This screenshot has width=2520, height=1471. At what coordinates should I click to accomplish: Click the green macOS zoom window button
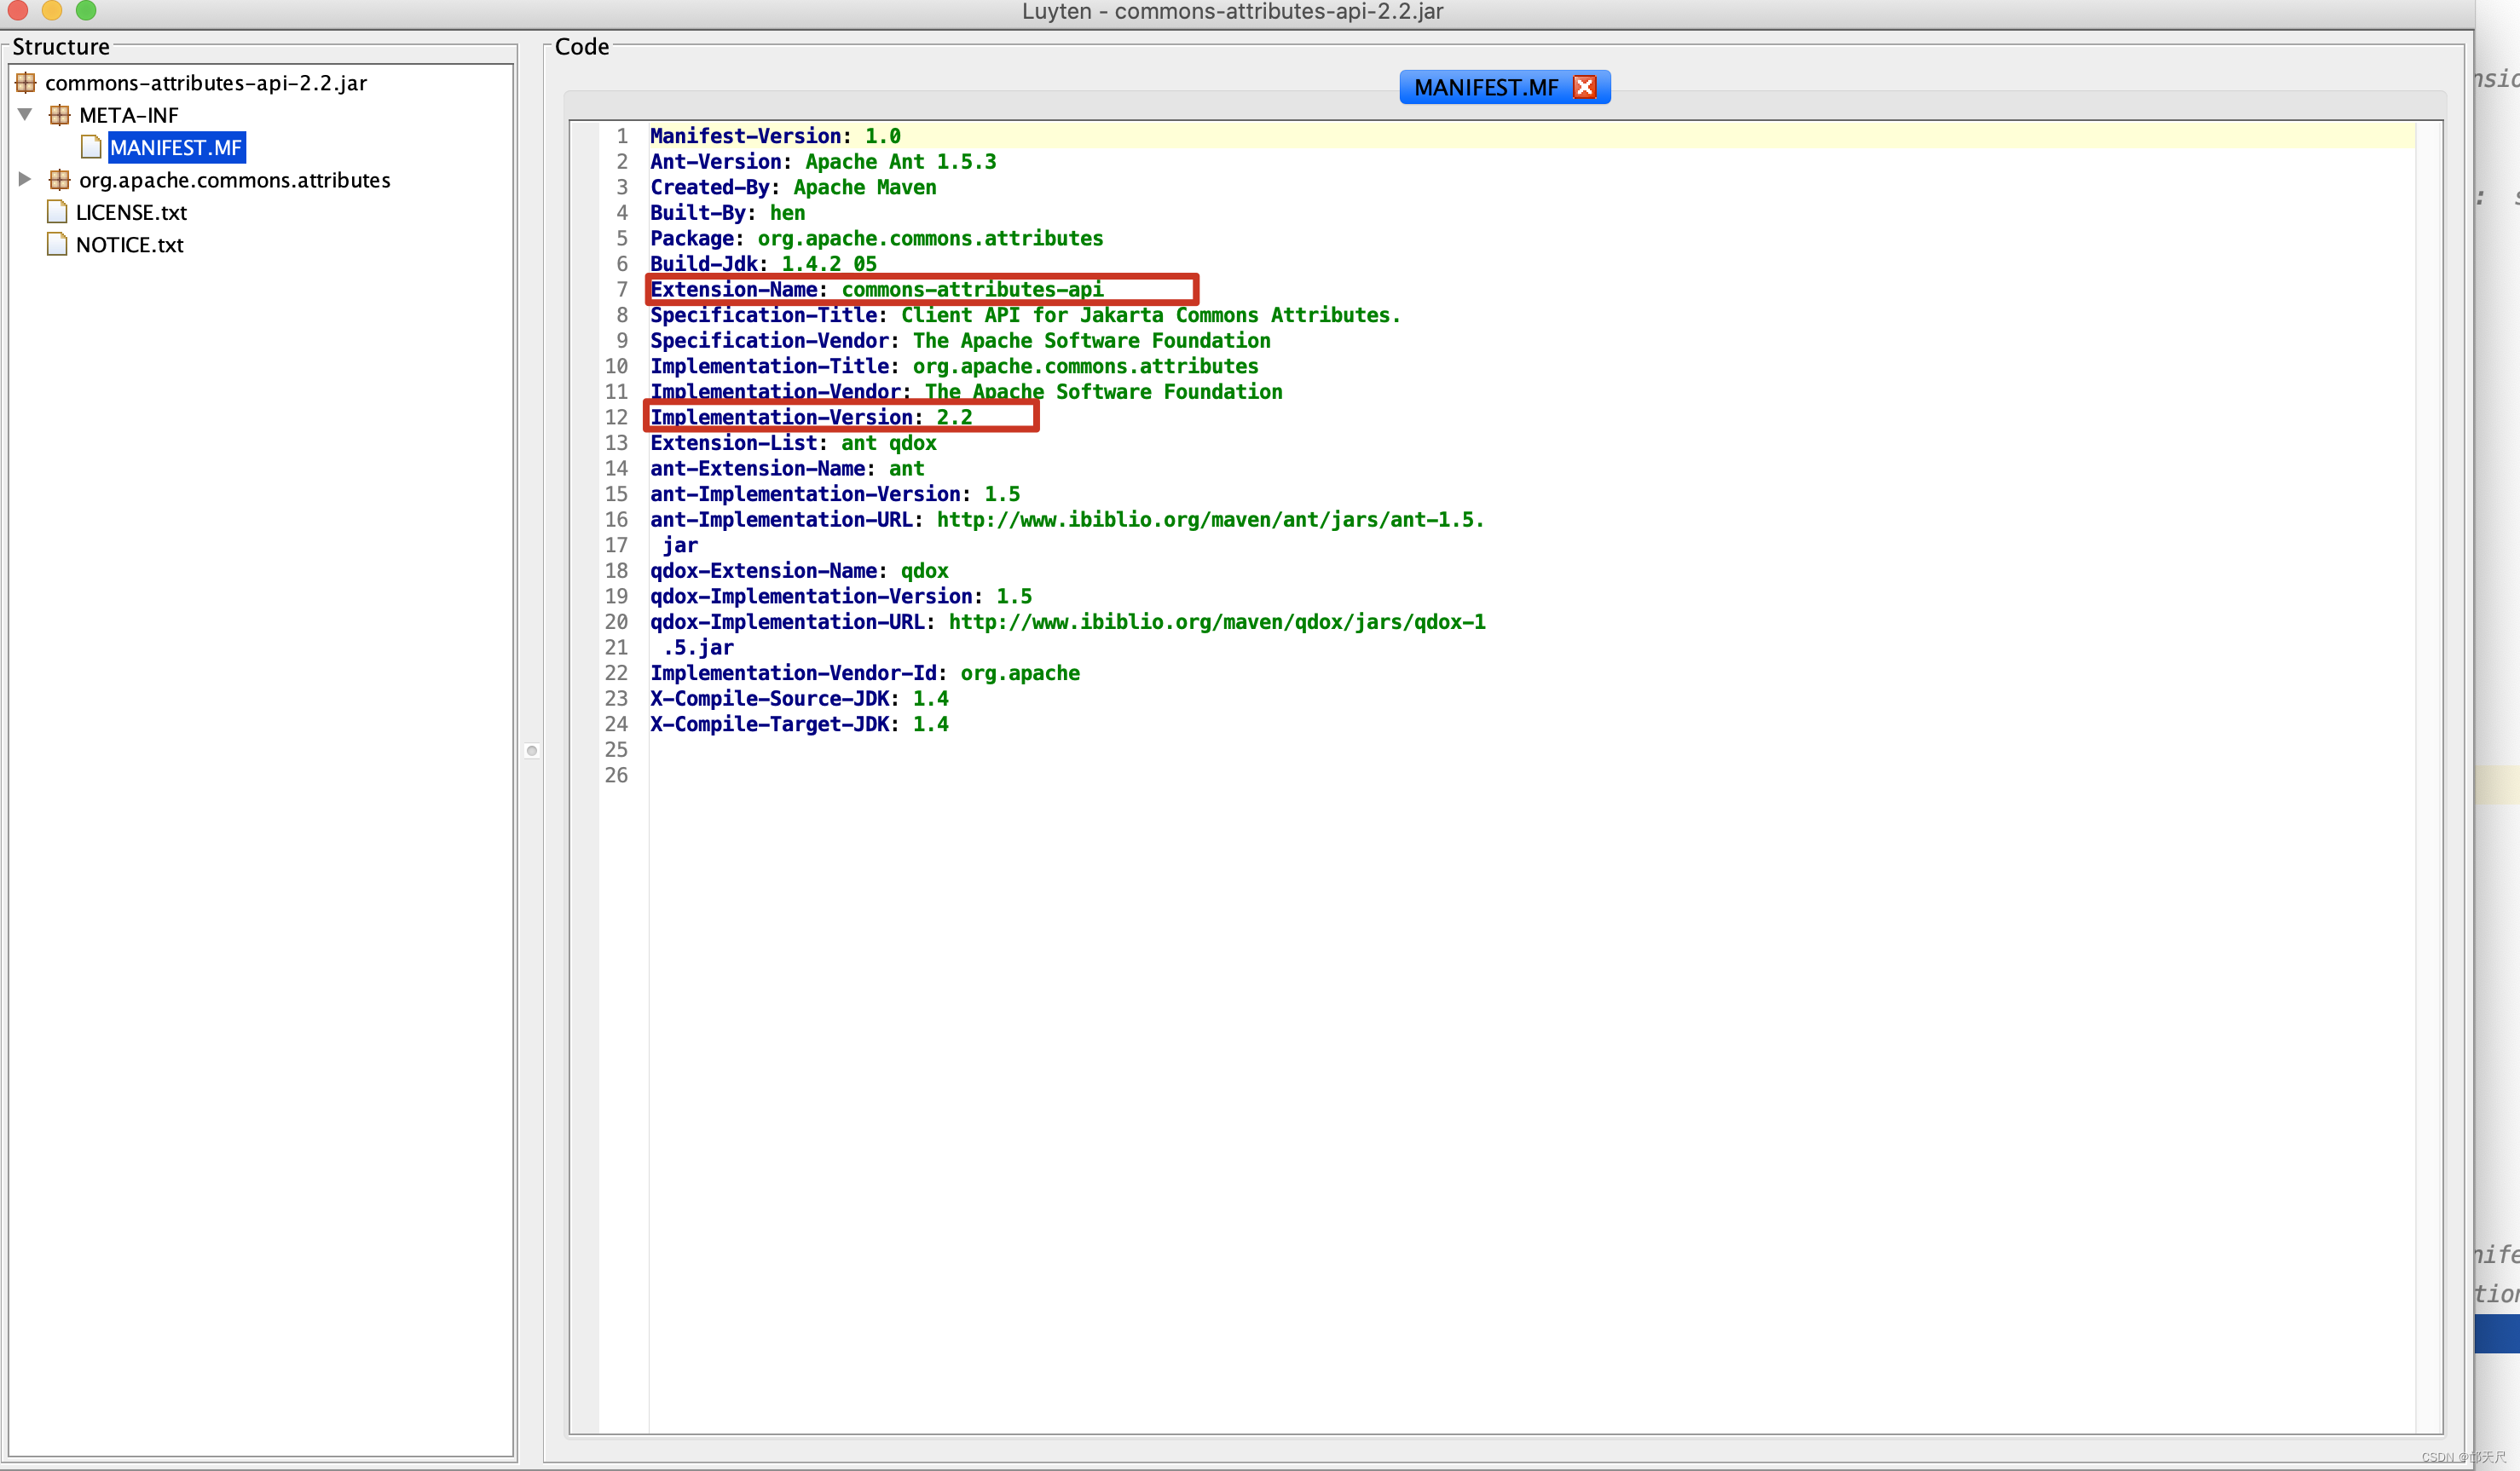coord(86,10)
